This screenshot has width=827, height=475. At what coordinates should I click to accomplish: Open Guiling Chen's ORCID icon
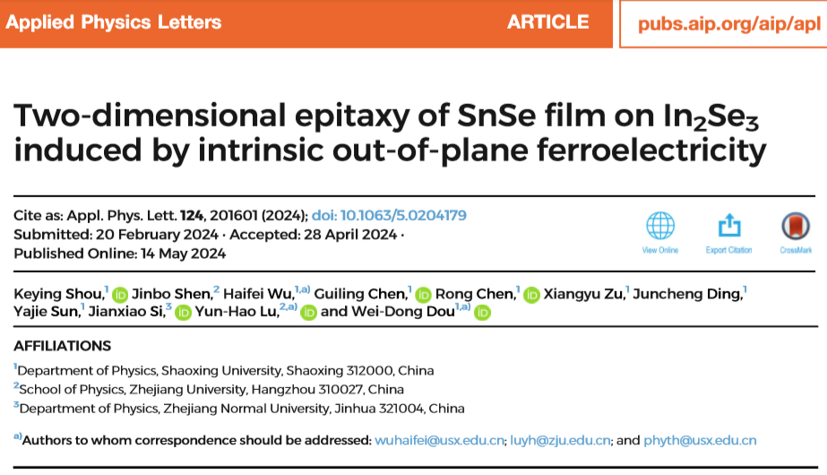tap(424, 294)
